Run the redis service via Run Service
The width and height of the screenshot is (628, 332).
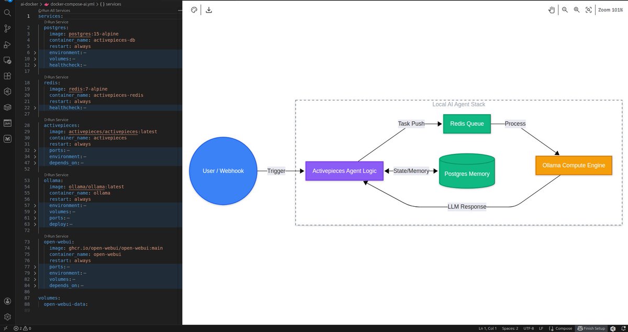point(56,77)
